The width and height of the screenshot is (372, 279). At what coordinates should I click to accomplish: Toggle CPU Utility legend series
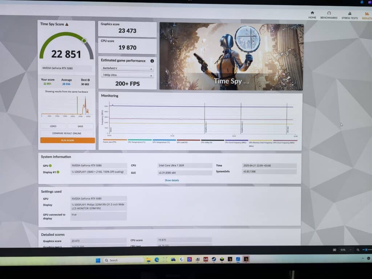coord(213,142)
